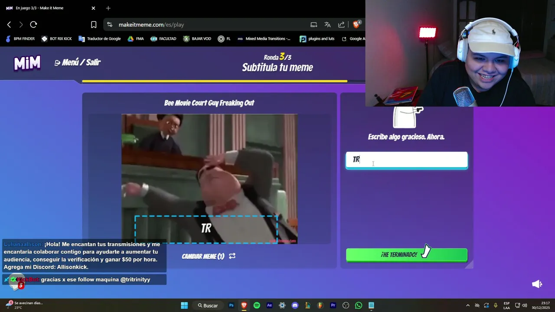The height and width of the screenshot is (312, 555).
Task: Open the BOT RIX KICK bookmark
Action: click(56, 39)
